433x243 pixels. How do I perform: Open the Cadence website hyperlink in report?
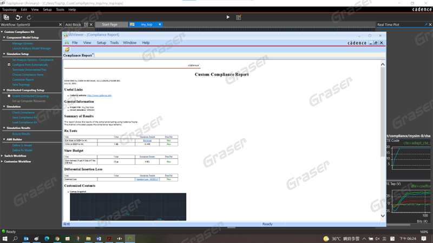pyautogui.click(x=99, y=96)
